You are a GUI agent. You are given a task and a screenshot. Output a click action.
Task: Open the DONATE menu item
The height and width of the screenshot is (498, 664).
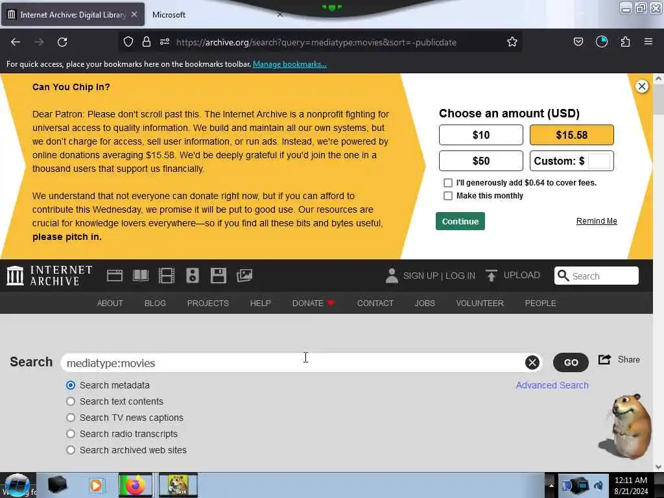313,303
